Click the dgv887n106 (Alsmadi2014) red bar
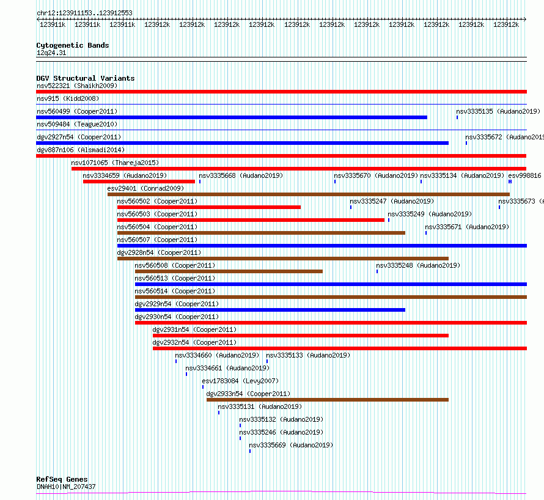Viewport: 544px width, 500px height. pos(281,156)
